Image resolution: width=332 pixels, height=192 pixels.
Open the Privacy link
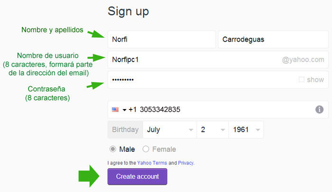click(x=185, y=163)
